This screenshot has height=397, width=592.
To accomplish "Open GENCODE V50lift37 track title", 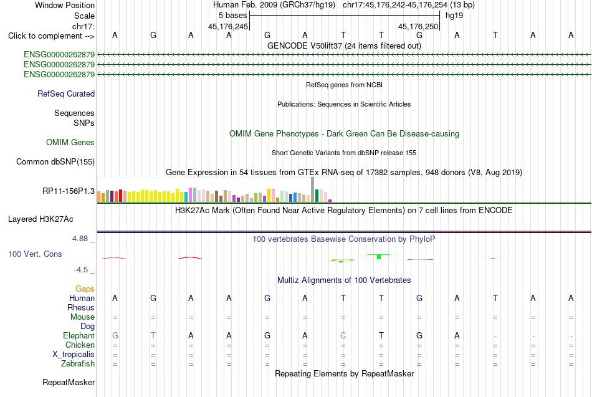I will coord(344,45).
